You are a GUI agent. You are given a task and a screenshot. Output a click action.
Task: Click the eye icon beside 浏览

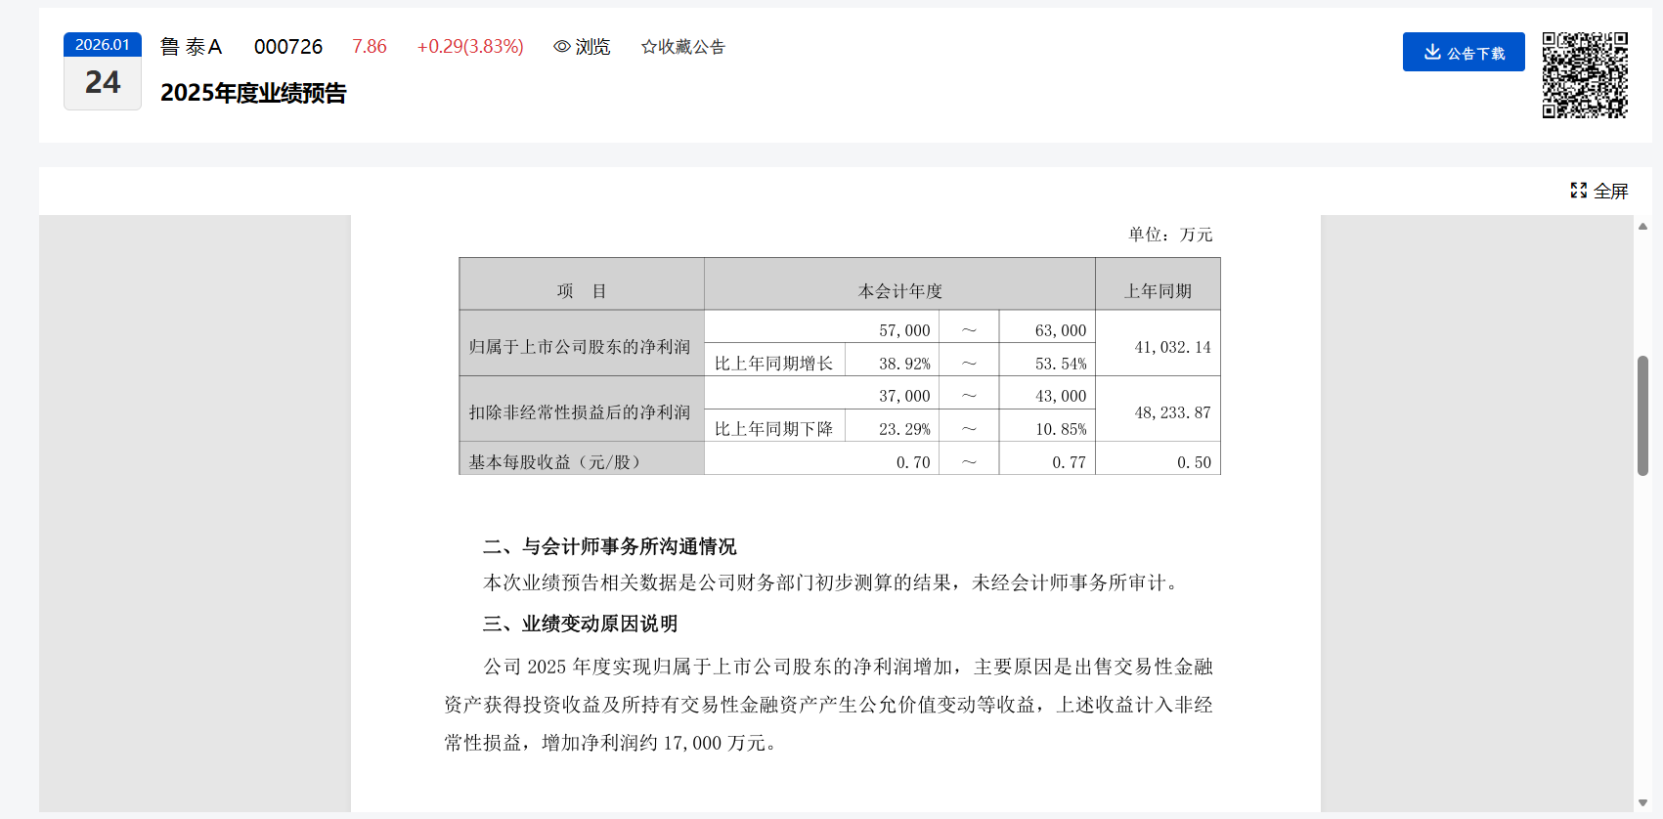(x=561, y=47)
